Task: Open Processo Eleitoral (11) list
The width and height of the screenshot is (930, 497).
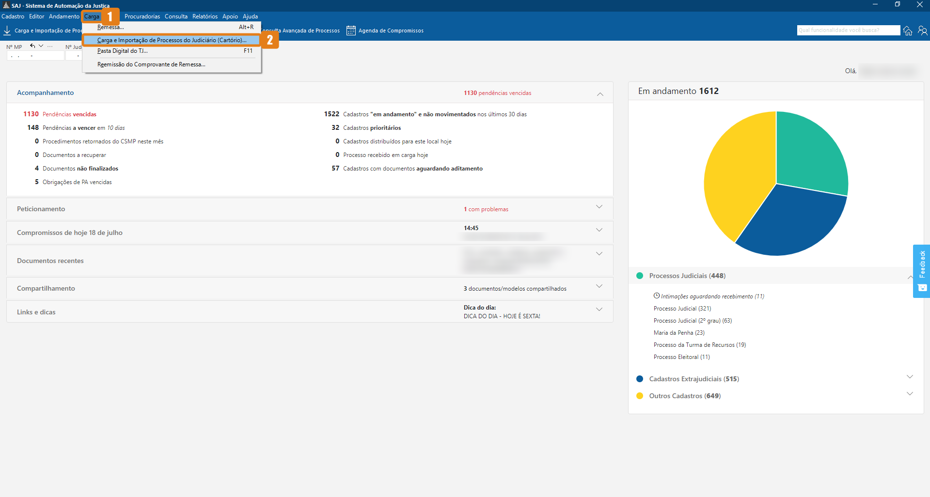Action: [x=681, y=357]
